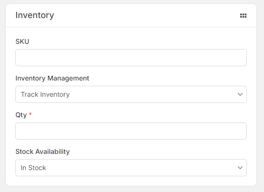The width and height of the screenshot is (264, 192).
Task: Click the Qty field label
Action: pyautogui.click(x=21, y=115)
